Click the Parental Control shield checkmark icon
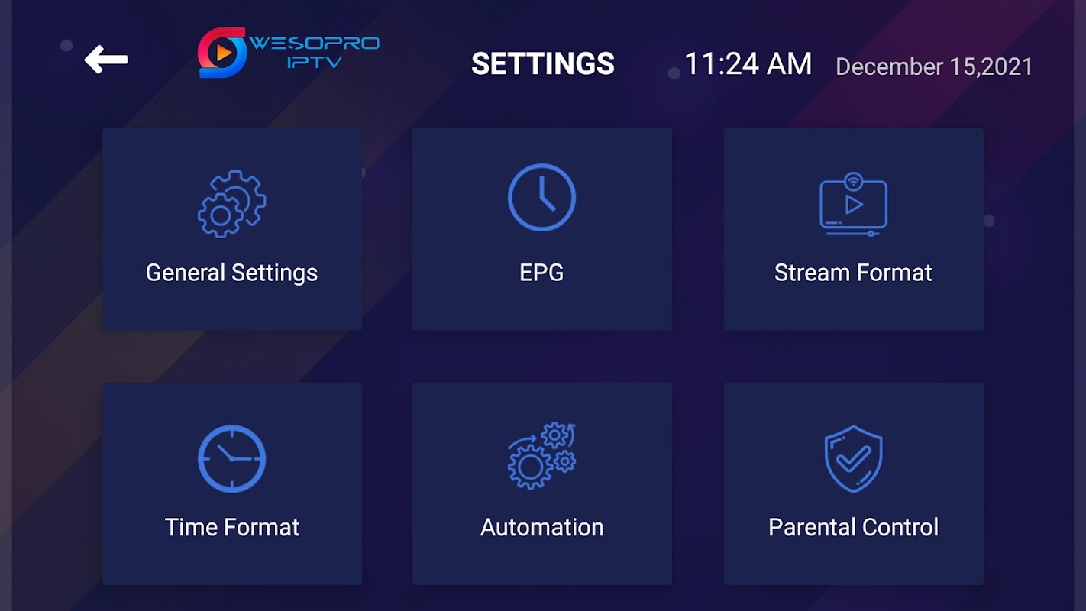Image resolution: width=1086 pixels, height=611 pixels. pyautogui.click(x=853, y=459)
